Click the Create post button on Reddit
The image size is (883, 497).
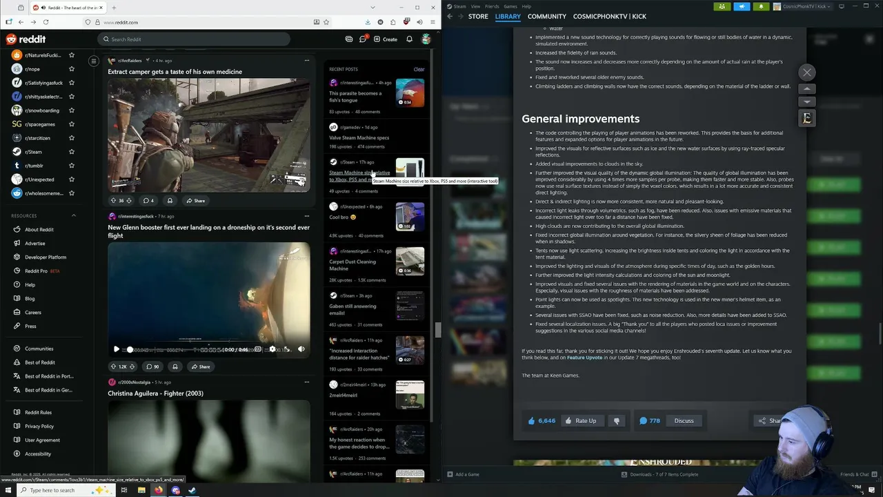tap(386, 39)
